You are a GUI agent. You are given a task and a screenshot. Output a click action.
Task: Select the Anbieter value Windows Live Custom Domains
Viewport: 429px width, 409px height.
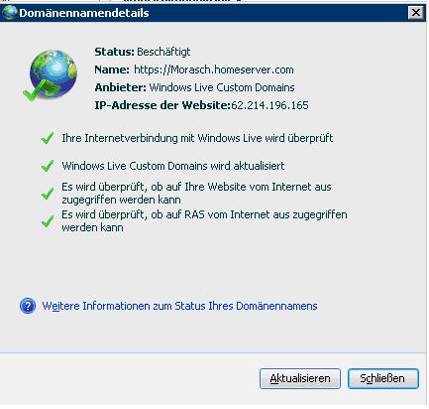(222, 87)
